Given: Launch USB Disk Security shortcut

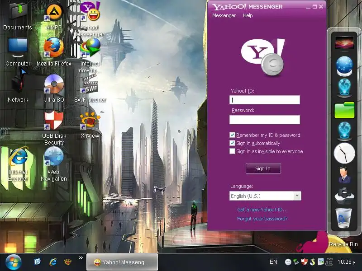Looking at the screenshot, I should [x=54, y=120].
